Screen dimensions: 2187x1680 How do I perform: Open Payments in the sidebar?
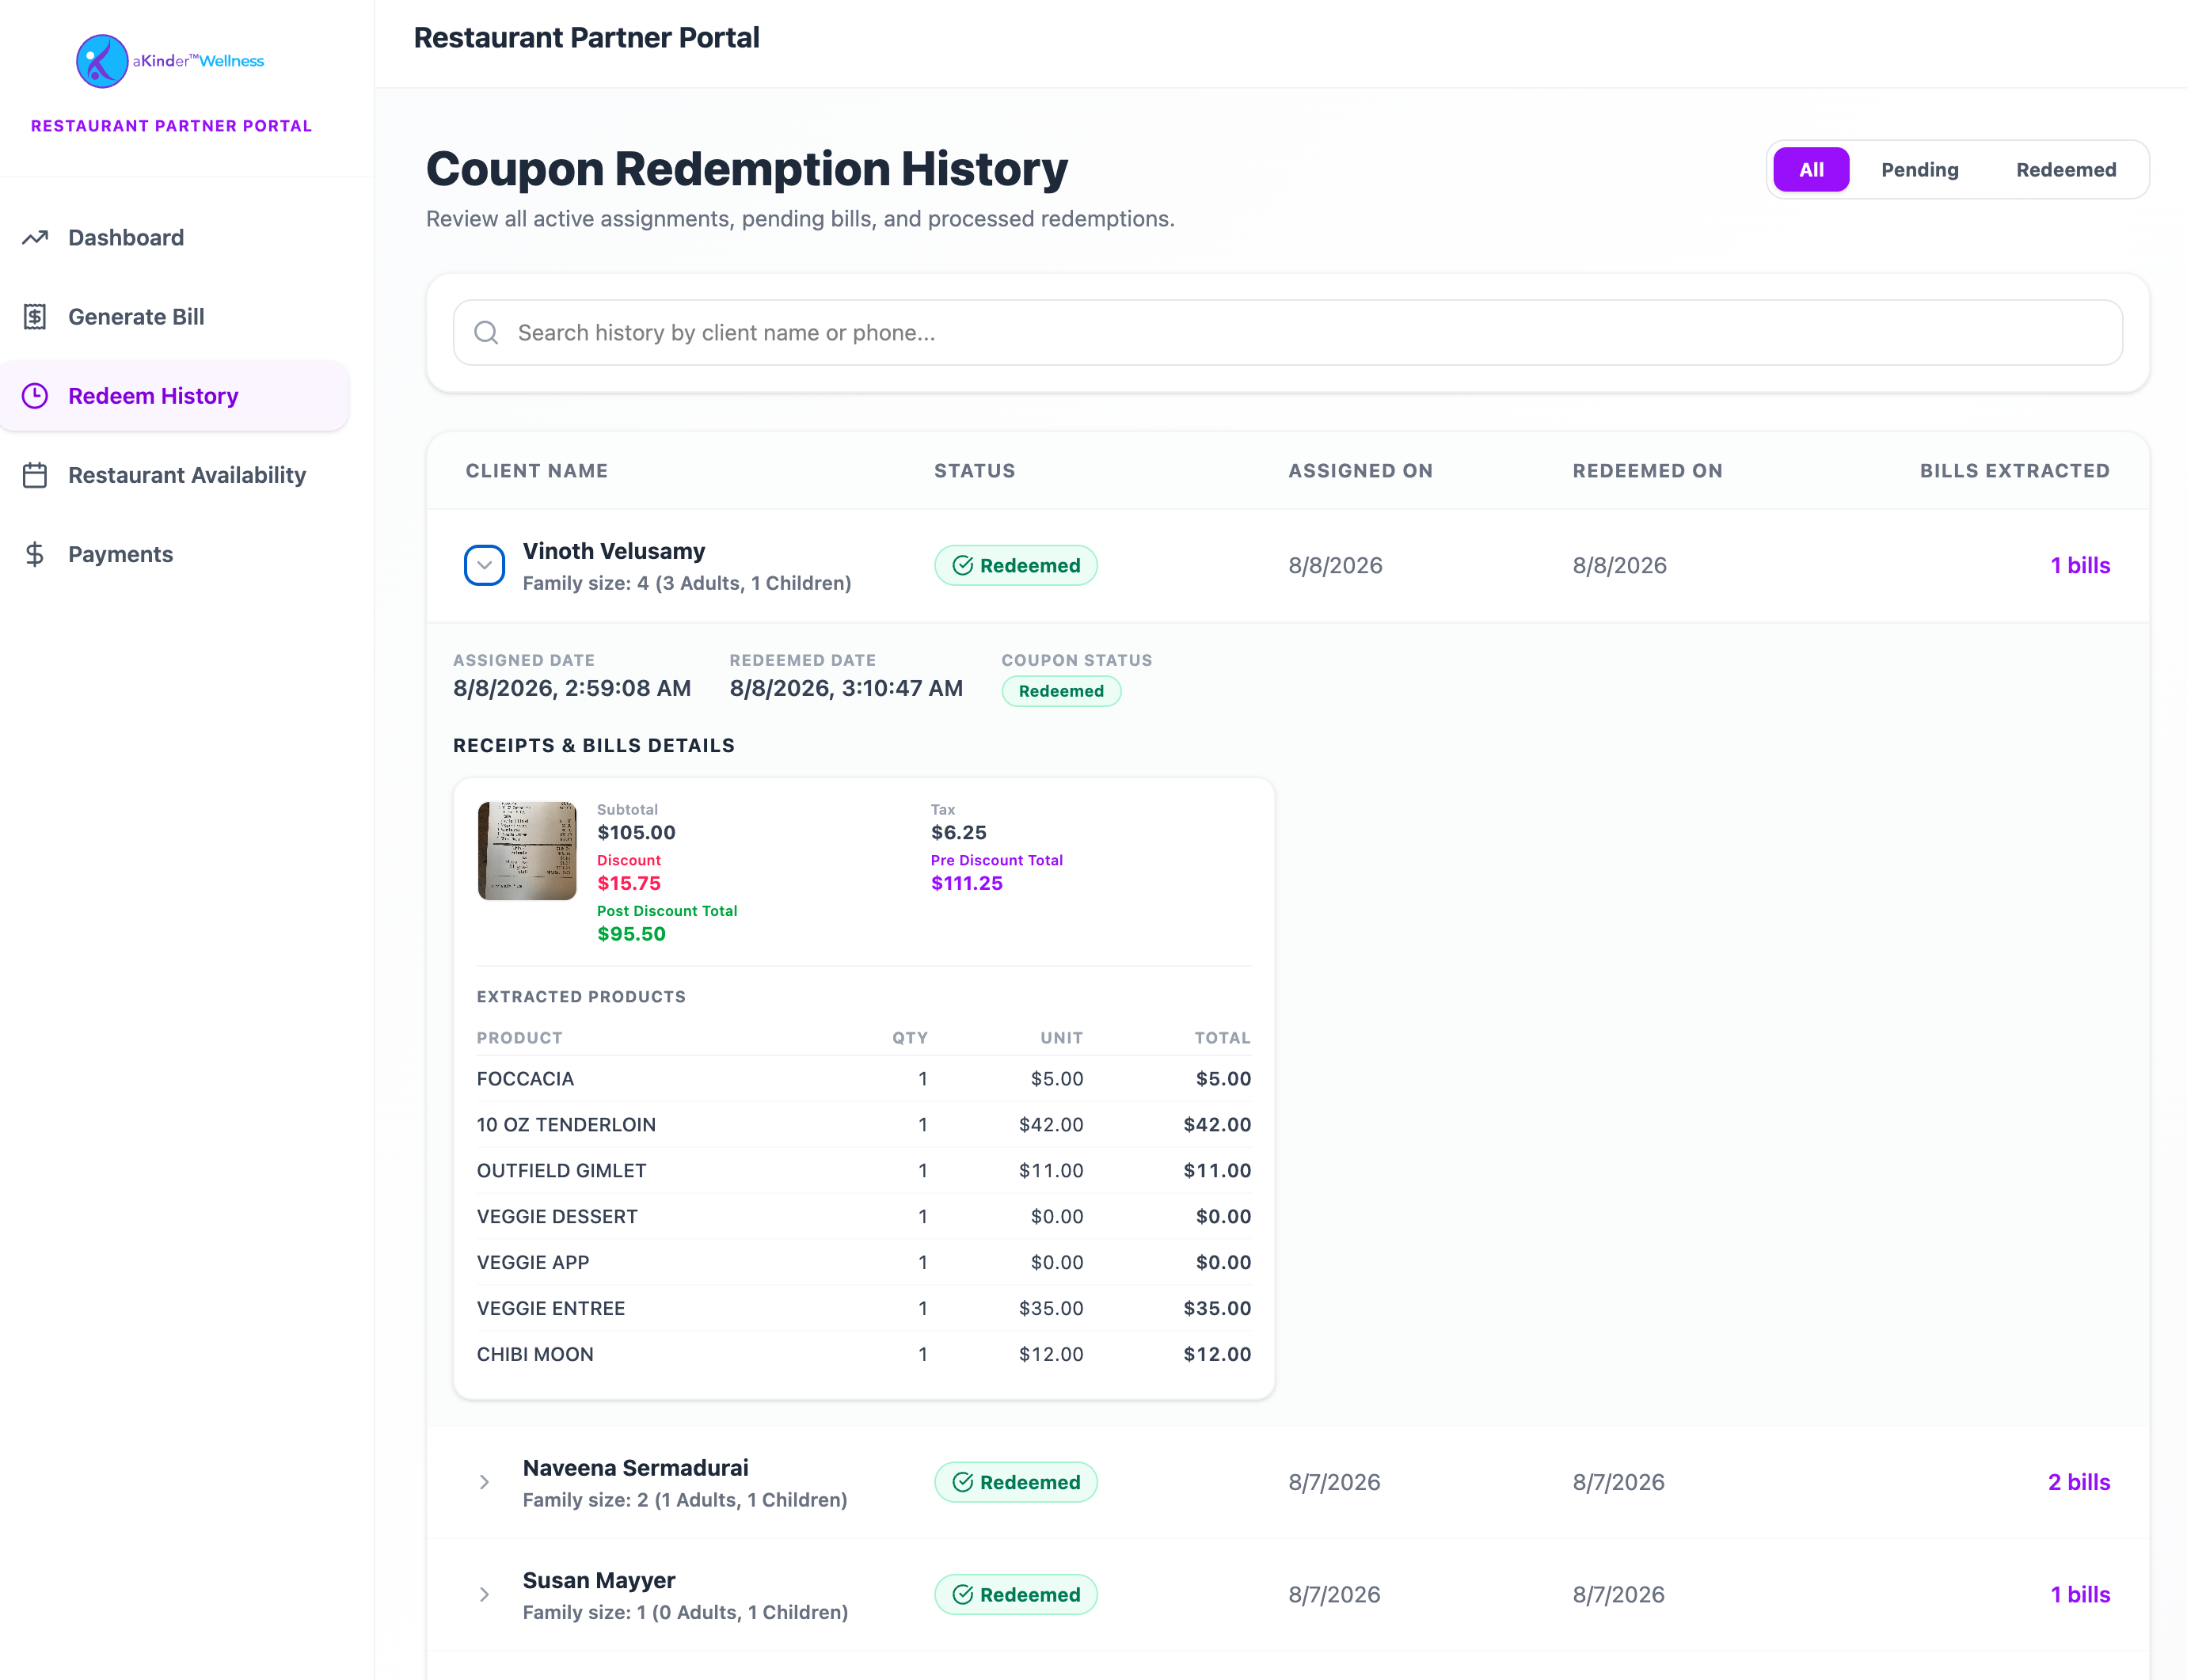(x=175, y=554)
